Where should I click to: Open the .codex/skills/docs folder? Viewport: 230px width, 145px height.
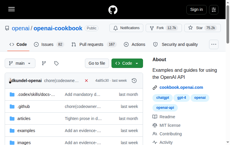pyautogui.click(x=36, y=94)
